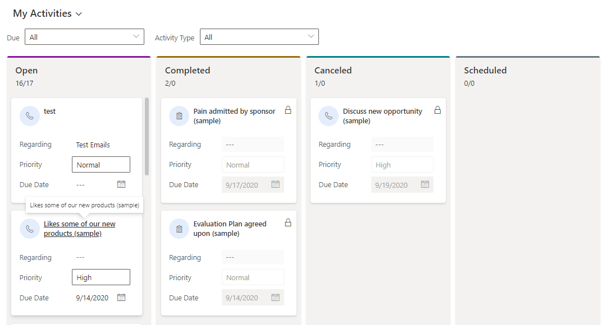Click lock icon on Pain admitted by sponsor card
Viewport: 607px width, 325px height.
click(288, 110)
